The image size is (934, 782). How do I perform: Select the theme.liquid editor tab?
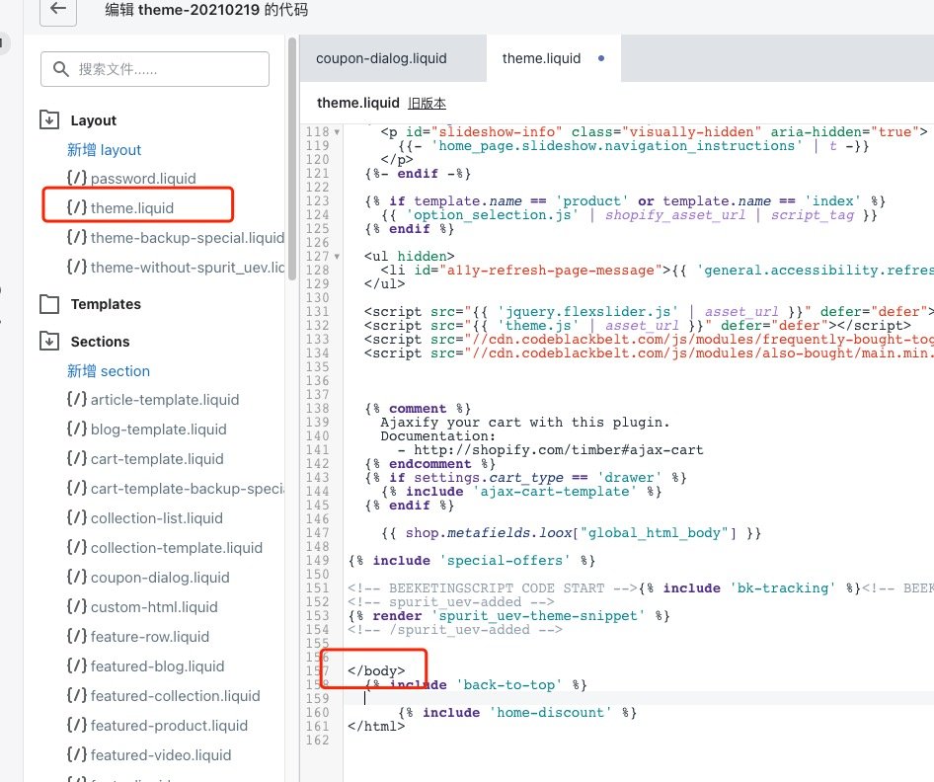click(x=541, y=58)
